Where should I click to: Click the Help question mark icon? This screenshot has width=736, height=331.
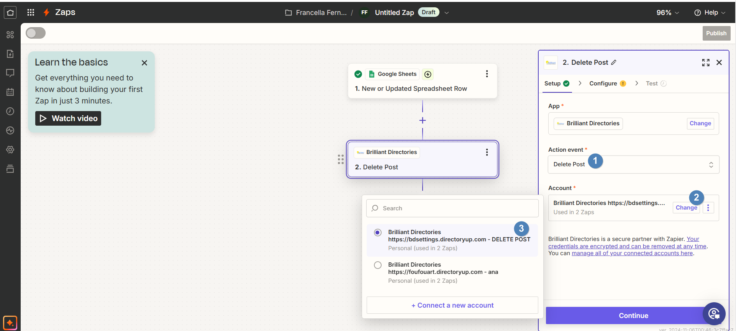click(x=698, y=13)
